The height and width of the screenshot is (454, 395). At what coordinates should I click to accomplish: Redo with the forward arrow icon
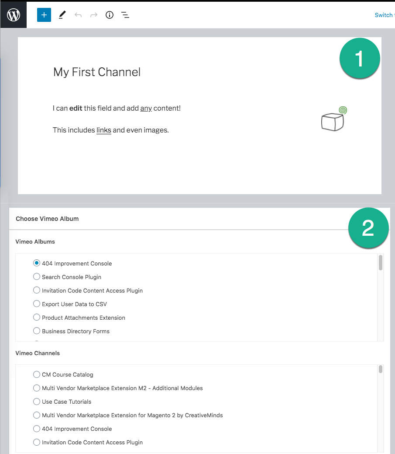94,15
